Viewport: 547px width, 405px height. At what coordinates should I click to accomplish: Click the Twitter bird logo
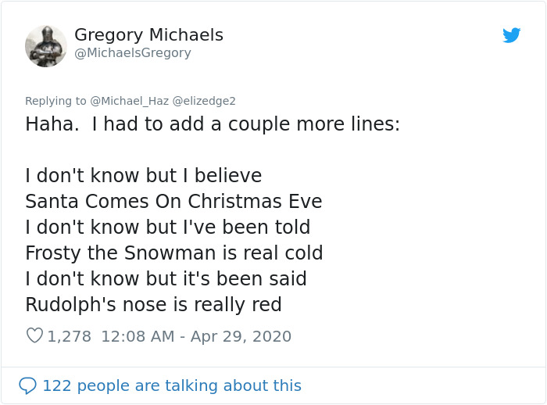512,35
